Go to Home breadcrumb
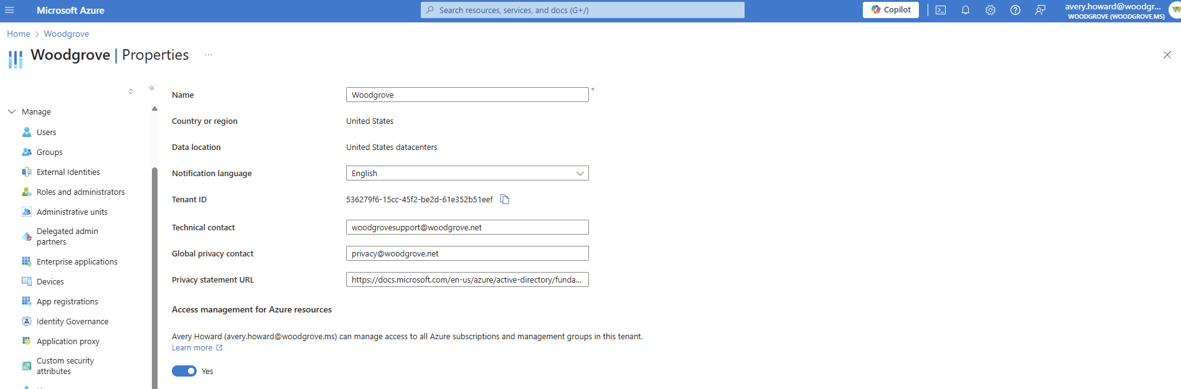Viewport: 1181px width, 389px height. (18, 34)
